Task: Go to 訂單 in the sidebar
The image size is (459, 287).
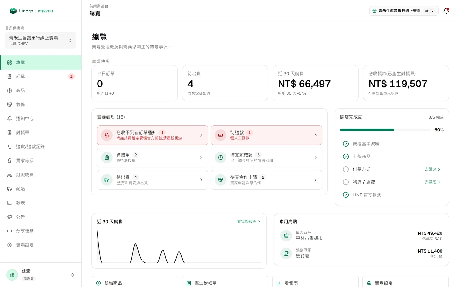Action: (x=41, y=77)
